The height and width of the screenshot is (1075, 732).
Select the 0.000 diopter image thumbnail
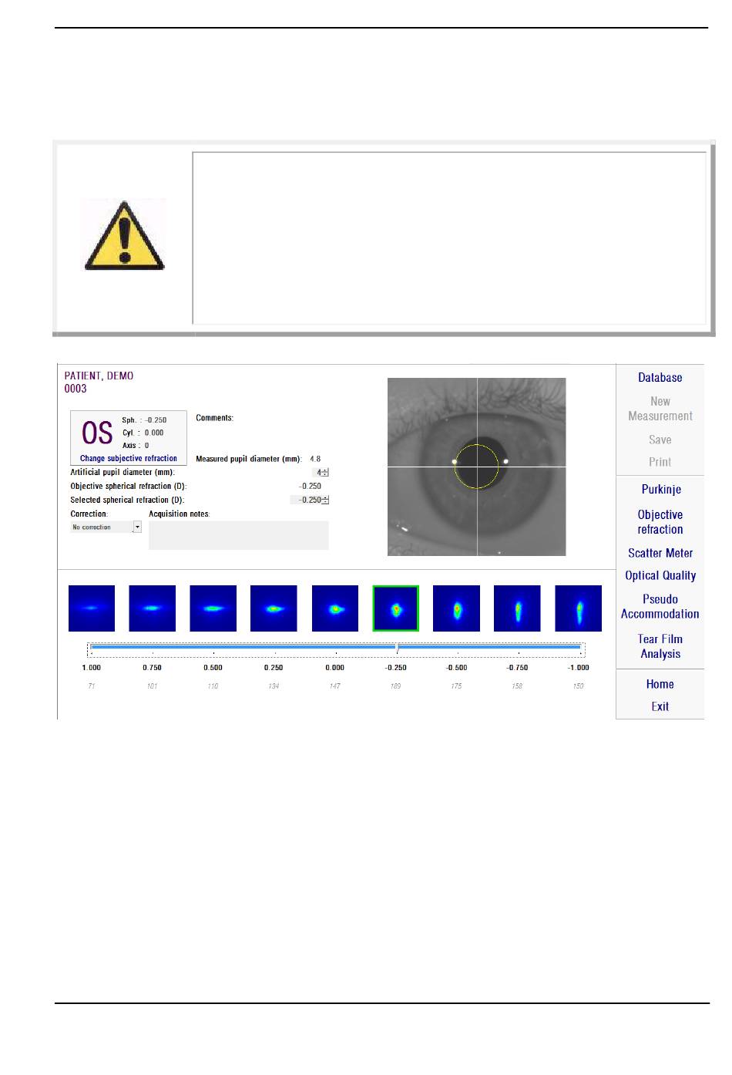334,608
